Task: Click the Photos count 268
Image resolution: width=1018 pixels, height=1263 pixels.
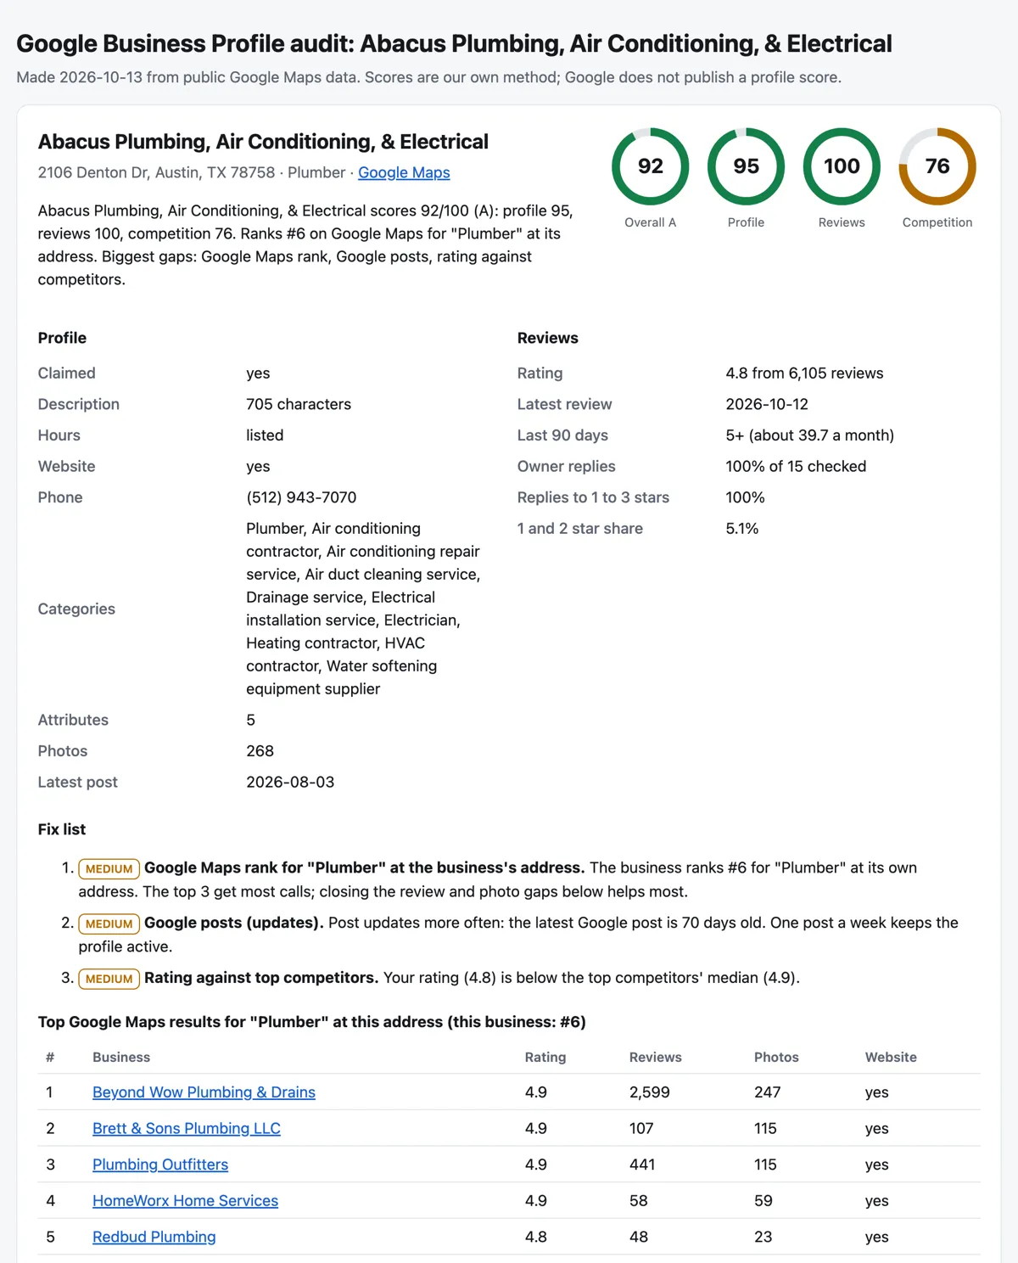Action: coord(260,751)
